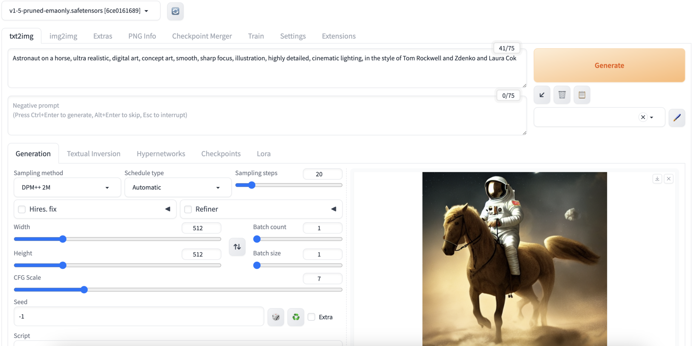Open the Sampling method dropdown

pyautogui.click(x=67, y=187)
